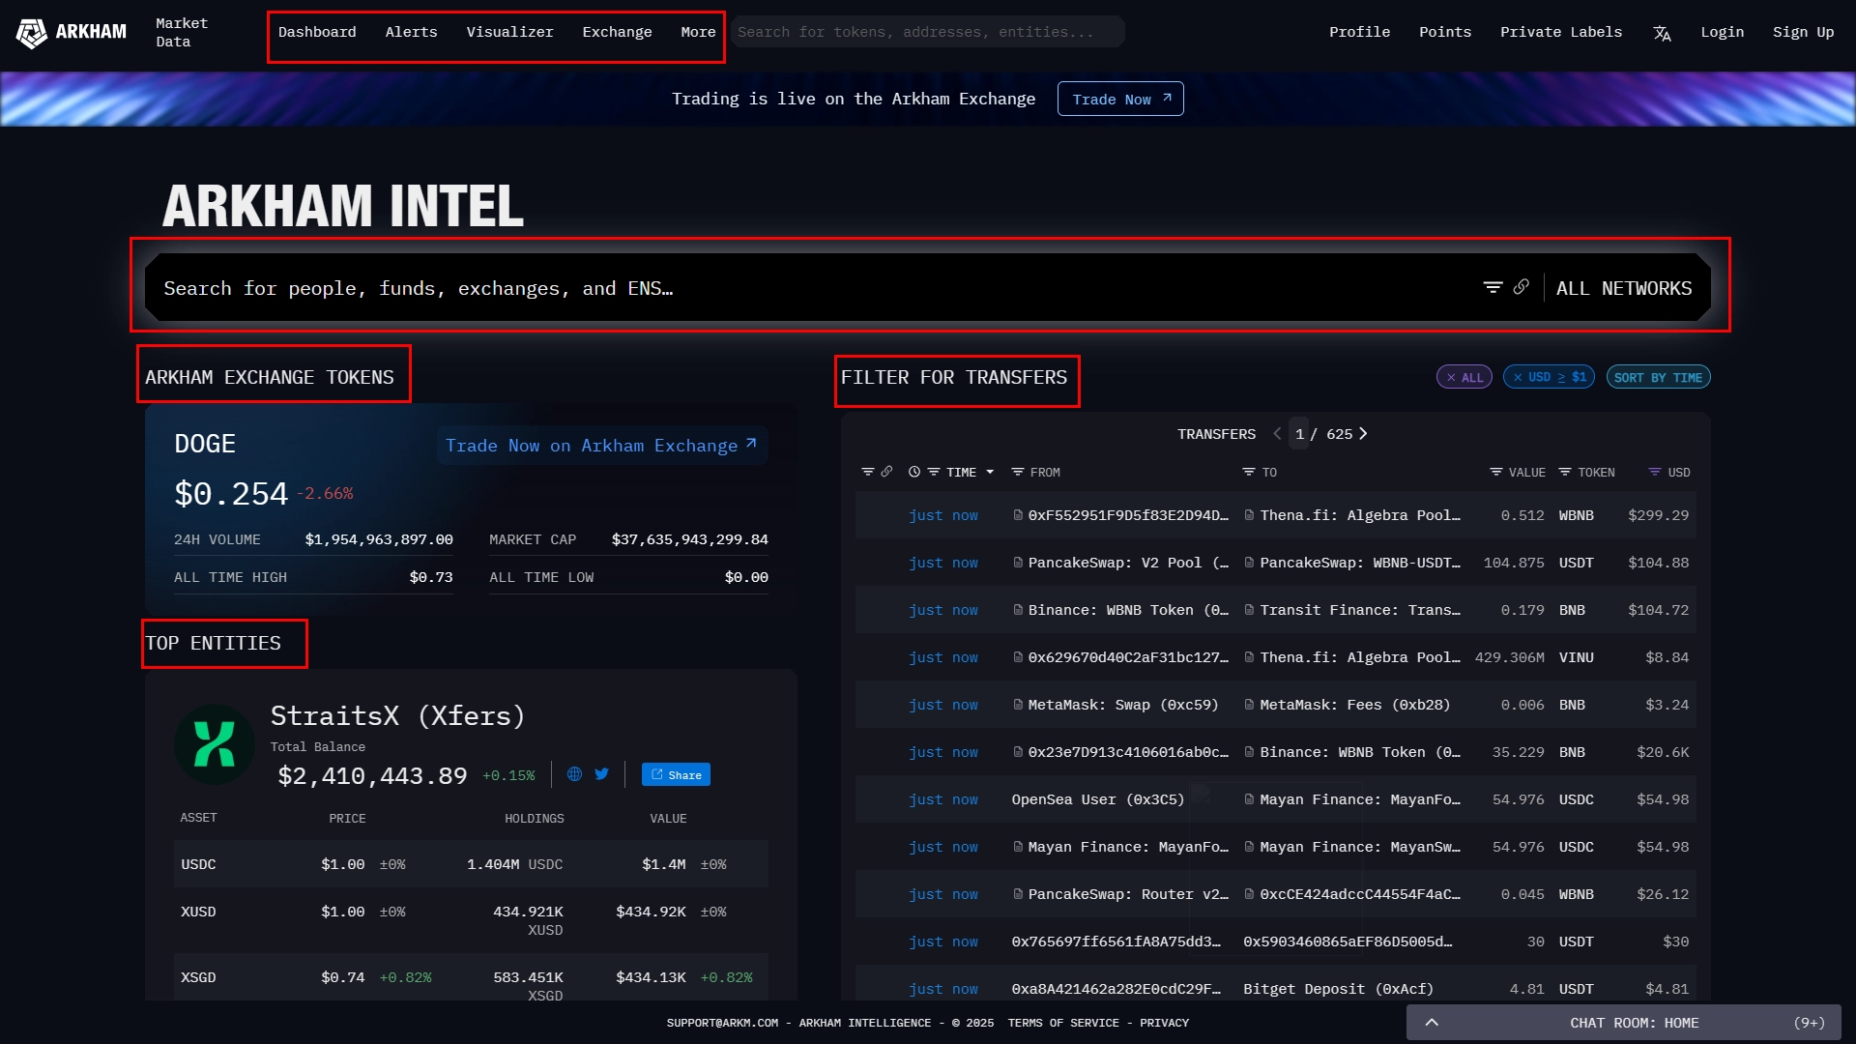The width and height of the screenshot is (1856, 1044).
Task: Click the Share button for StraitsX
Action: (676, 774)
